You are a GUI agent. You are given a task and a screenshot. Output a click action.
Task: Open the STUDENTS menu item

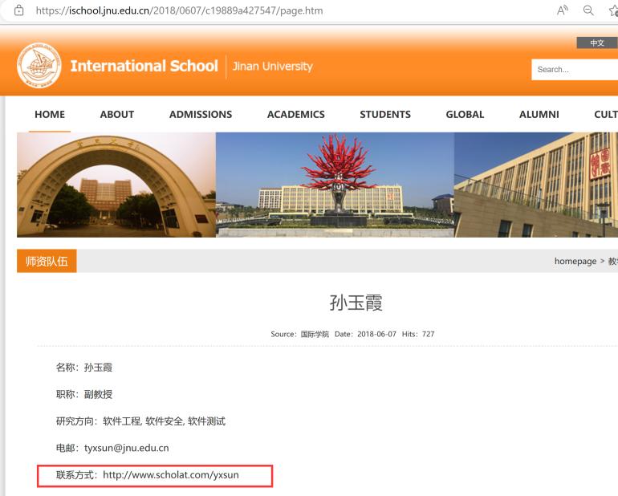point(385,115)
